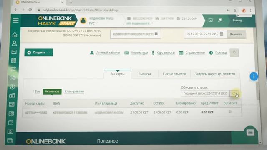Expand the Создать dropdown arrow
The height and width of the screenshot is (150, 267).
[49, 52]
